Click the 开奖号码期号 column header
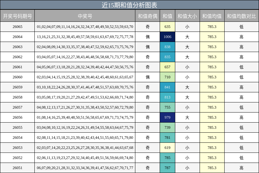This screenshot has height=173, width=259. (17, 16)
